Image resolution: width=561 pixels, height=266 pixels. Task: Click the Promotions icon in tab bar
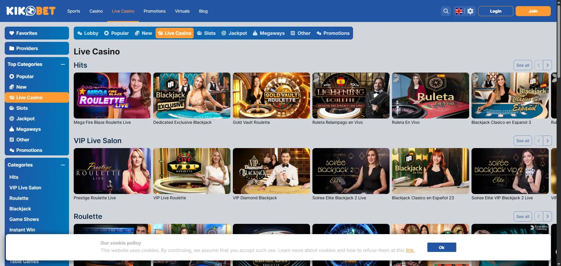319,33
